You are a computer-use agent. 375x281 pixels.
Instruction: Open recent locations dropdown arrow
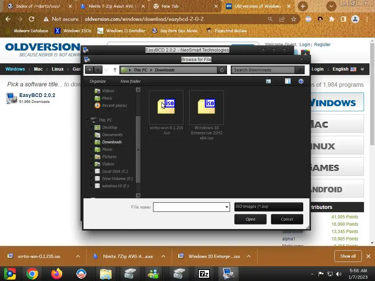(x=107, y=70)
